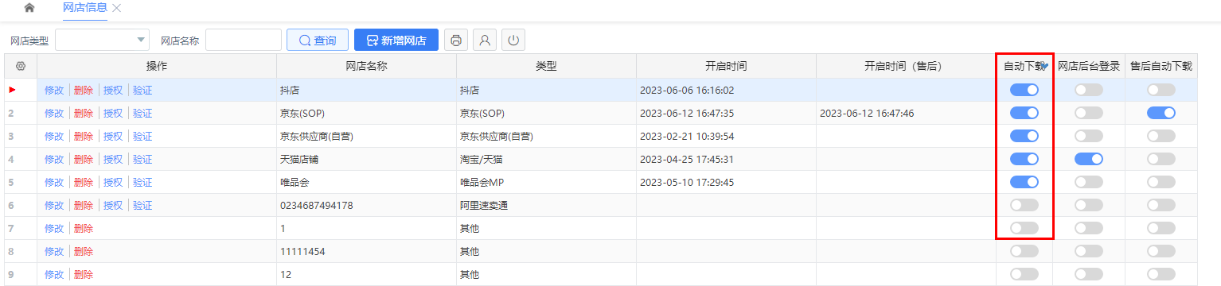The image size is (1221, 286).
Task: Click the power icon button
Action: (513, 40)
